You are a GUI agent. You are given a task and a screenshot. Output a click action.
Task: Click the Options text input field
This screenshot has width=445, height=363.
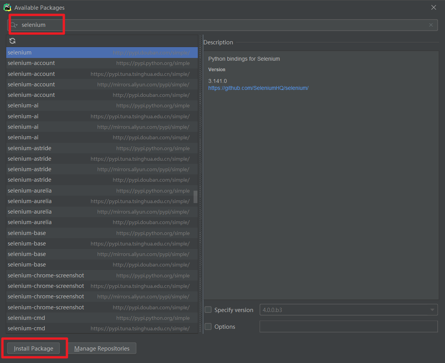[349, 326]
